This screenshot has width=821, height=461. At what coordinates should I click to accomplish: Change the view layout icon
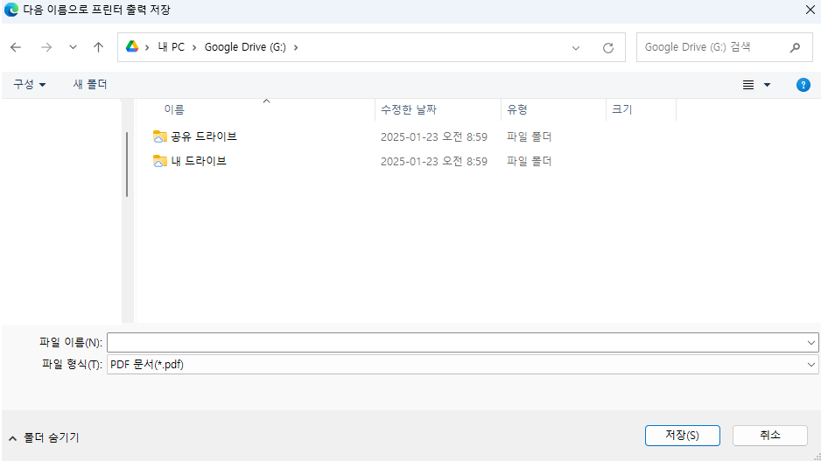pos(748,85)
